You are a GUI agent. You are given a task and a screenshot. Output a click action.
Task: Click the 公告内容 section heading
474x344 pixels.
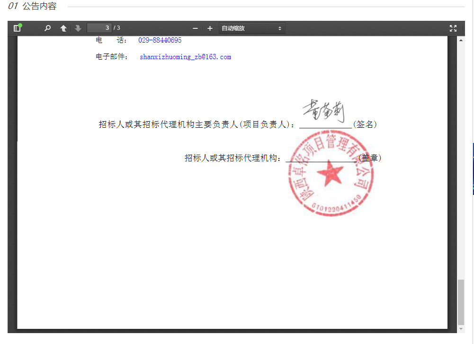[39, 7]
